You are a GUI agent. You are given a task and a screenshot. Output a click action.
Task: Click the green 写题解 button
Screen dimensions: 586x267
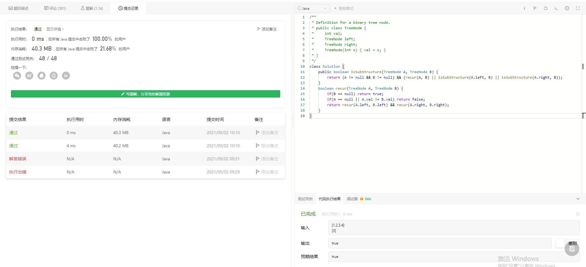click(146, 94)
